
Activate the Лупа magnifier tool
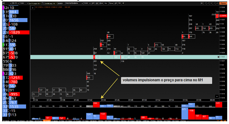pos(112,3)
